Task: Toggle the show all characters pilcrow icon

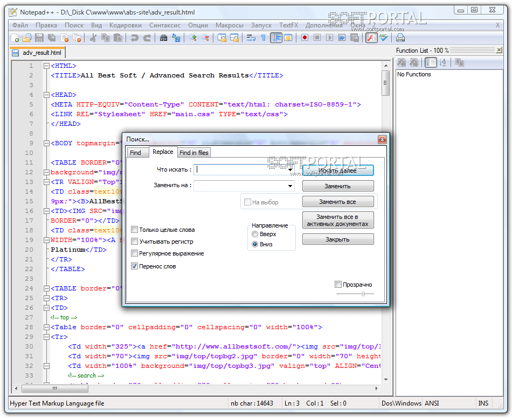Action: [263, 38]
